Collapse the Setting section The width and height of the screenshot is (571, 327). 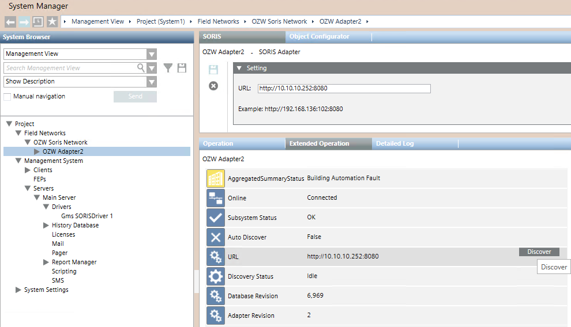239,68
